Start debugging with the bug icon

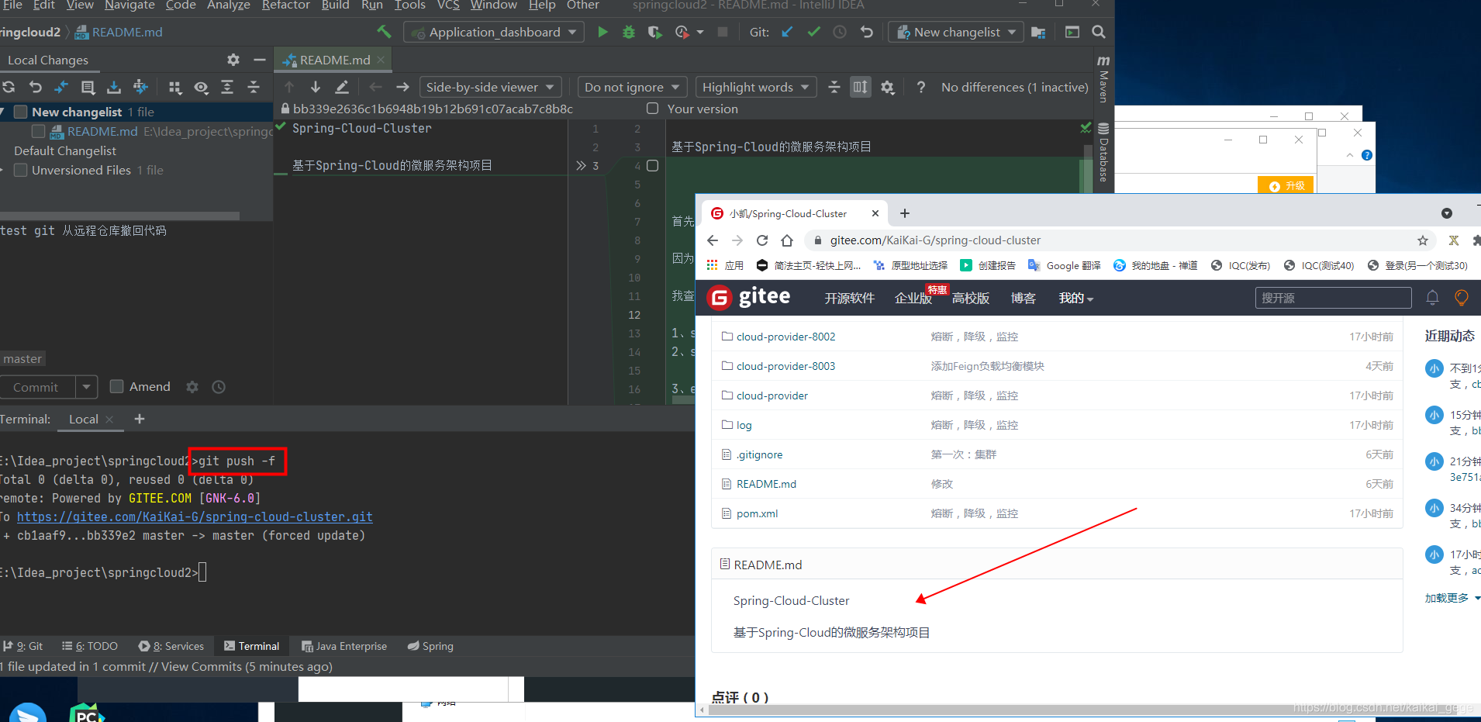628,32
